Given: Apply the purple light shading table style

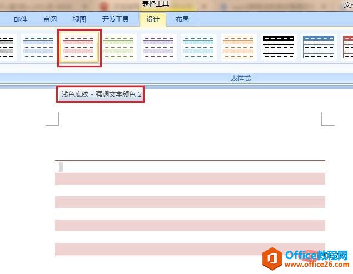Looking at the screenshot, I should pos(158,47).
